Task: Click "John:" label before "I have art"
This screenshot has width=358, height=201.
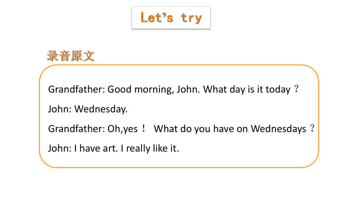Action: pyautogui.click(x=60, y=148)
